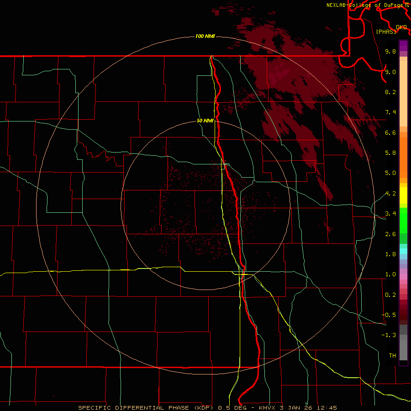This screenshot has height=411, width=411.
Task: Click the 6.6 value on the color scale
Action: (390, 132)
